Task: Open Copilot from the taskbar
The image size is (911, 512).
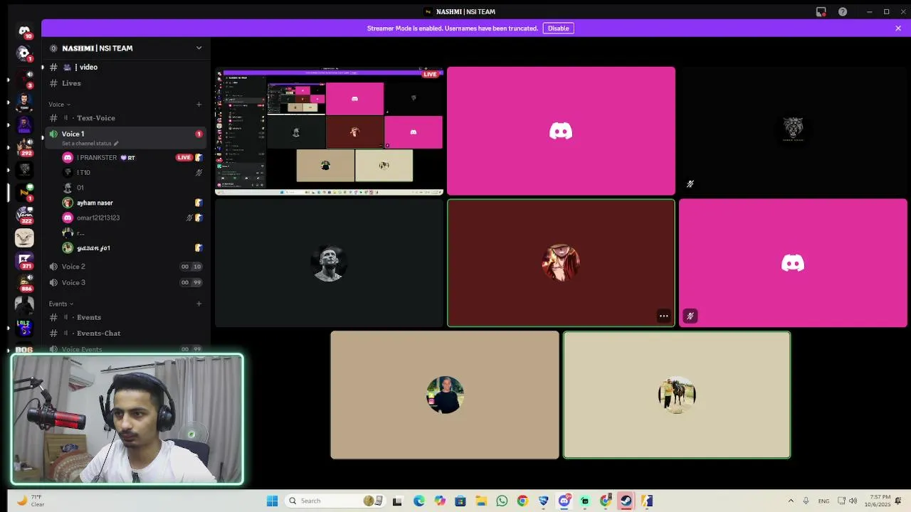Action: click(x=440, y=501)
